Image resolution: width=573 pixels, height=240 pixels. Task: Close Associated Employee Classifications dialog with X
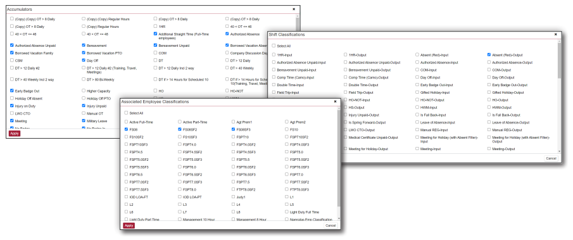[x=335, y=101]
